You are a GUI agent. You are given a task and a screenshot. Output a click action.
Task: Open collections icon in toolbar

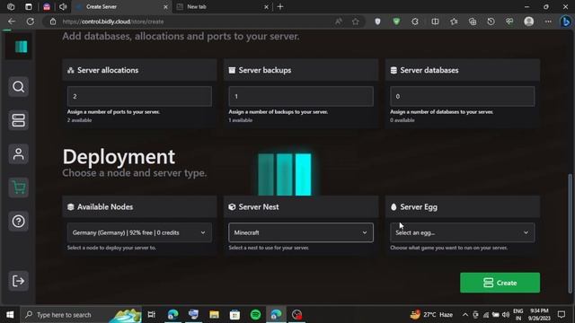tap(473, 22)
